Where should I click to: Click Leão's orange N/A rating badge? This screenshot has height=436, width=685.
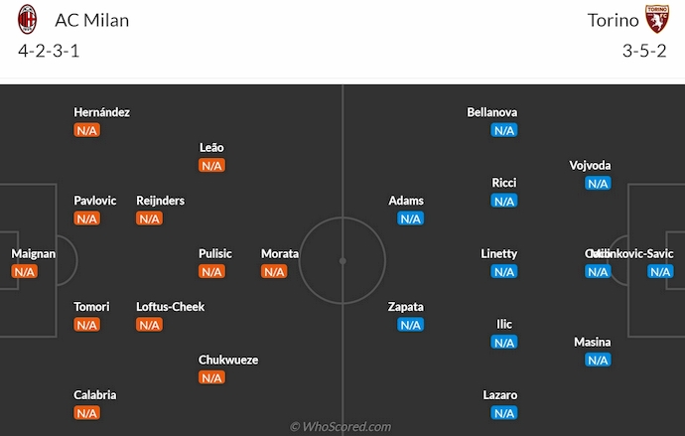[211, 165]
